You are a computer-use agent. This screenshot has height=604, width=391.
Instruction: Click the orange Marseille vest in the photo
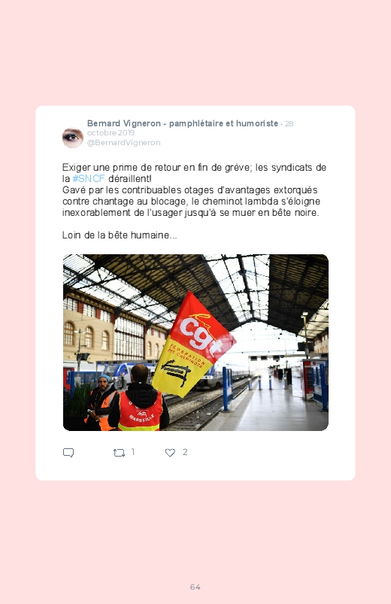[x=140, y=411]
